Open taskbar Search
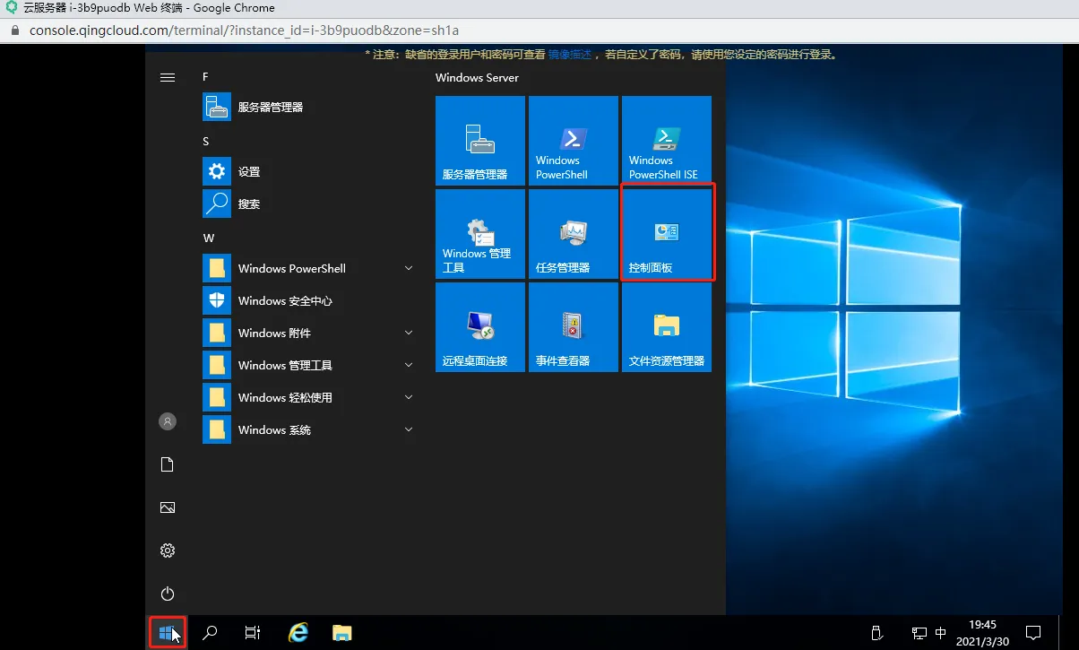This screenshot has height=650, width=1079. (209, 632)
